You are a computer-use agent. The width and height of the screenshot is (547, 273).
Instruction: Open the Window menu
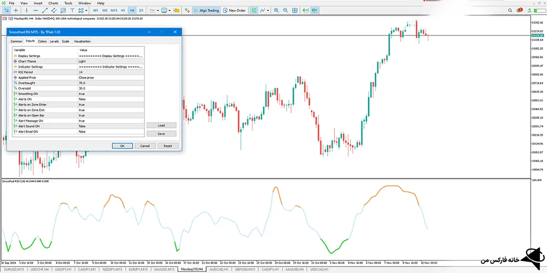pos(84,3)
